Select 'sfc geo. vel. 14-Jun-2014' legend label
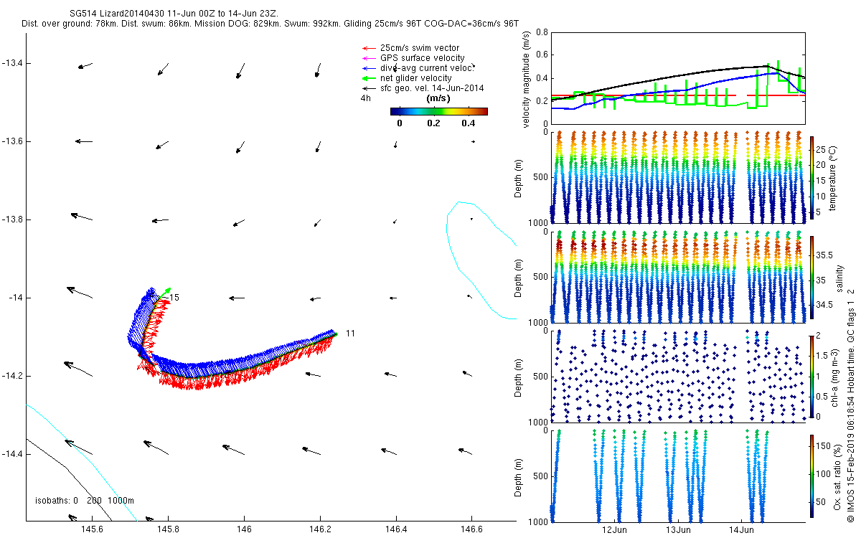Image resolution: width=861 pixels, height=538 pixels. pyautogui.click(x=432, y=88)
